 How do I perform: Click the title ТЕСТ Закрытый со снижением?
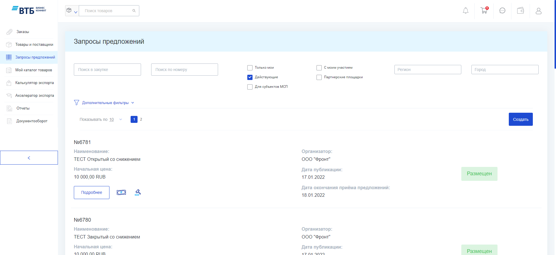[107, 237]
